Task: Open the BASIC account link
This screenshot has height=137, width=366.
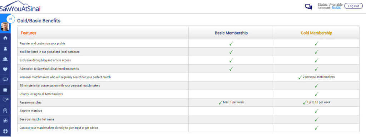Action: tap(336, 8)
